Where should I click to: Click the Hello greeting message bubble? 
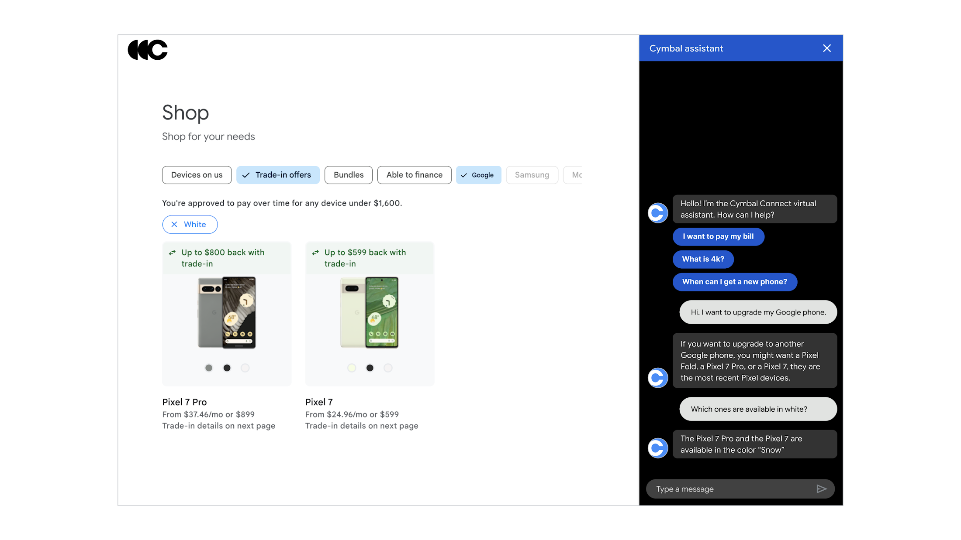755,209
